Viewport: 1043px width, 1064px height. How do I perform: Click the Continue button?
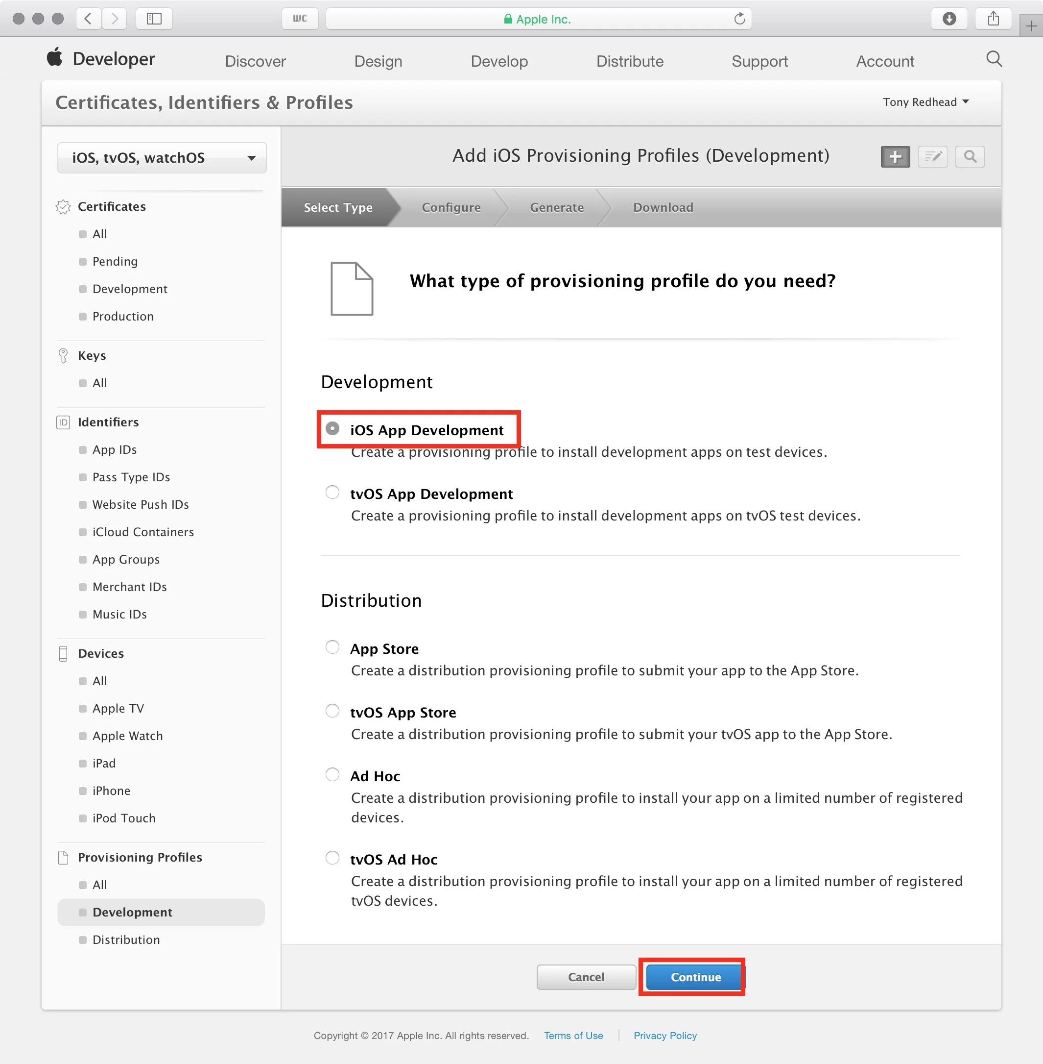click(696, 977)
